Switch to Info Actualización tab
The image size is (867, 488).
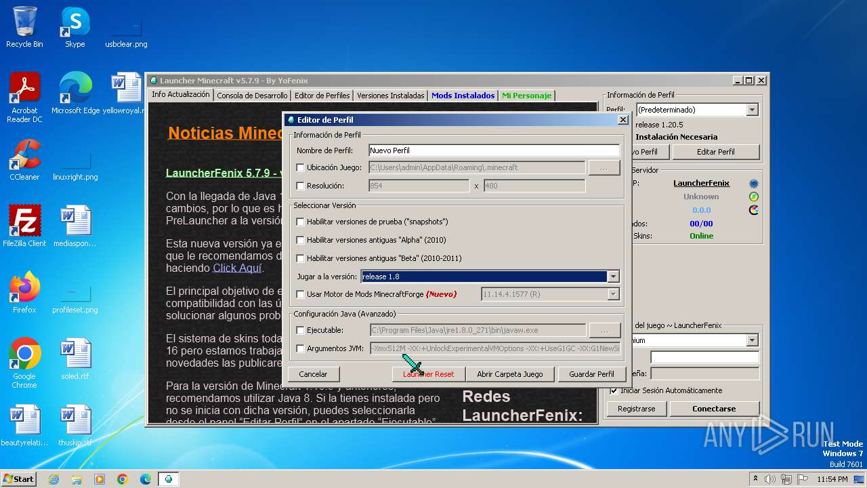[180, 95]
